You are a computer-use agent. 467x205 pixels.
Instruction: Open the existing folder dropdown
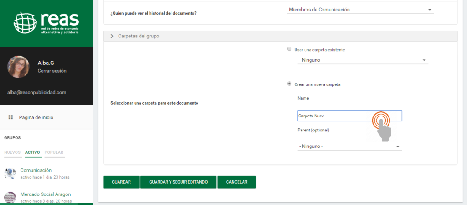pos(362,60)
